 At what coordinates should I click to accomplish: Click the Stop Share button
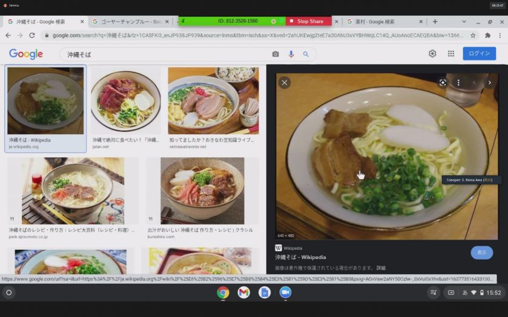coord(308,21)
